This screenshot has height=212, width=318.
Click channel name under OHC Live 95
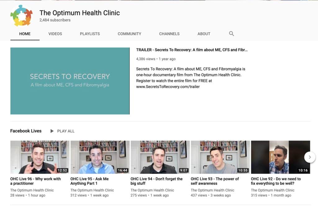(92, 190)
